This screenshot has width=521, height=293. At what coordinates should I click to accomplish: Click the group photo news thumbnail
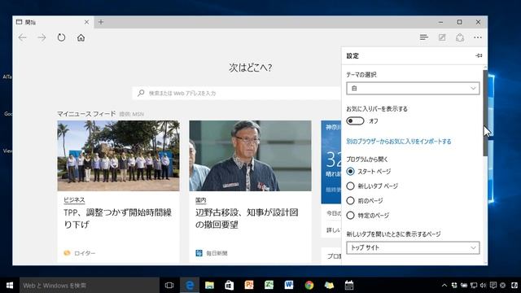[118, 155]
